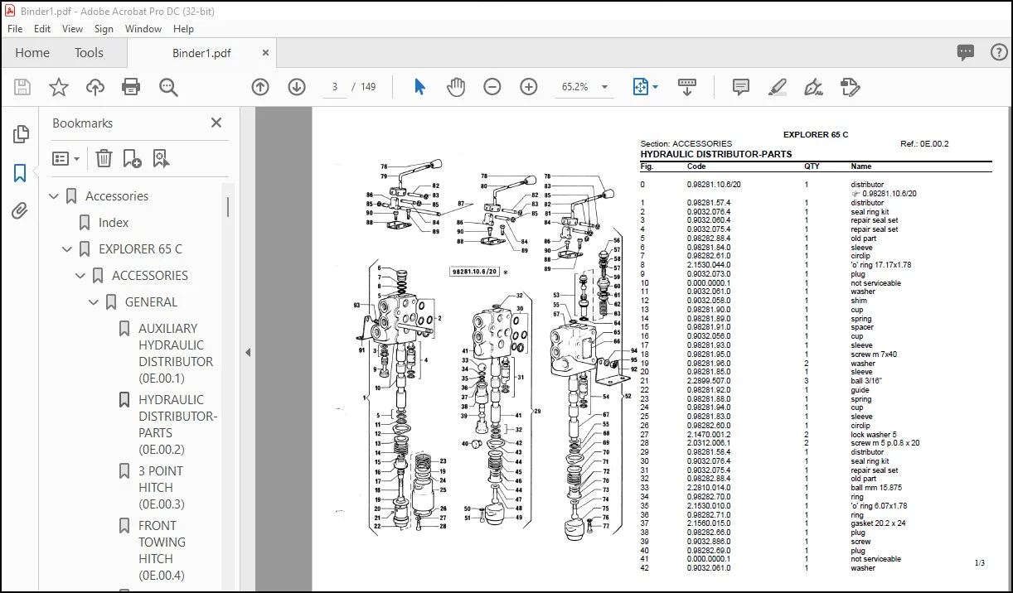Open the Sign menu

tap(104, 28)
